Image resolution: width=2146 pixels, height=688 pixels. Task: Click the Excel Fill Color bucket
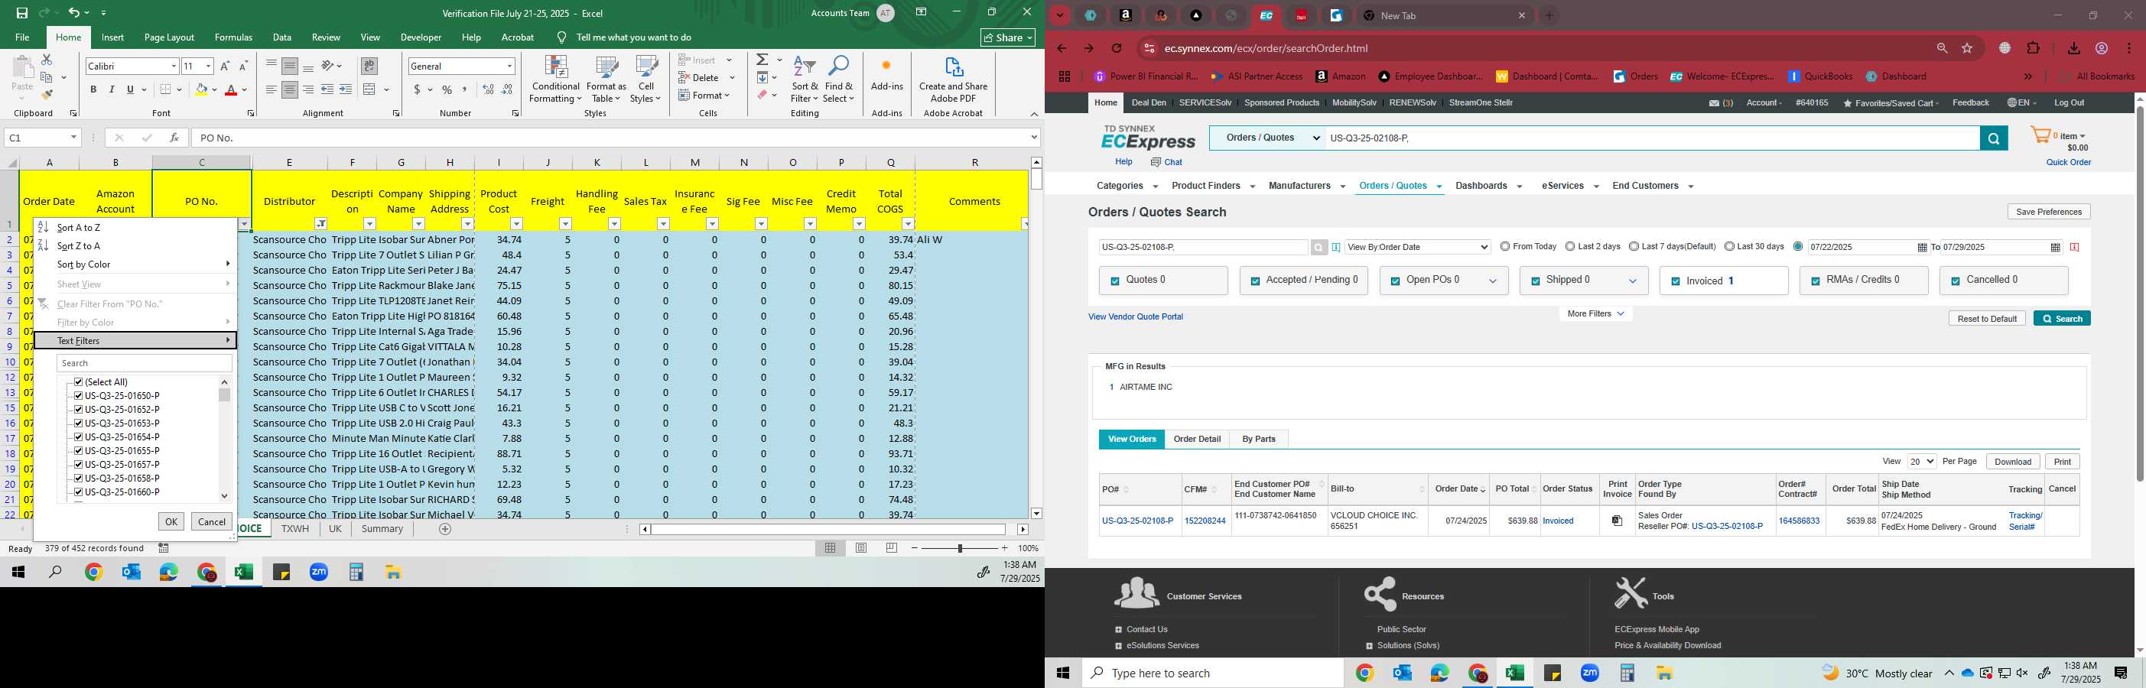click(x=201, y=89)
